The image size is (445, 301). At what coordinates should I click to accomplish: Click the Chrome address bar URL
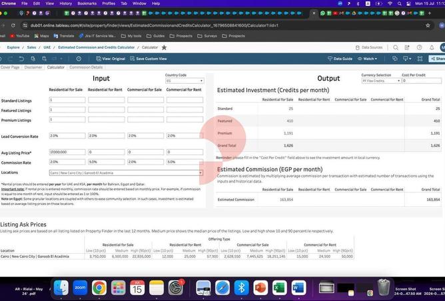[155, 25]
